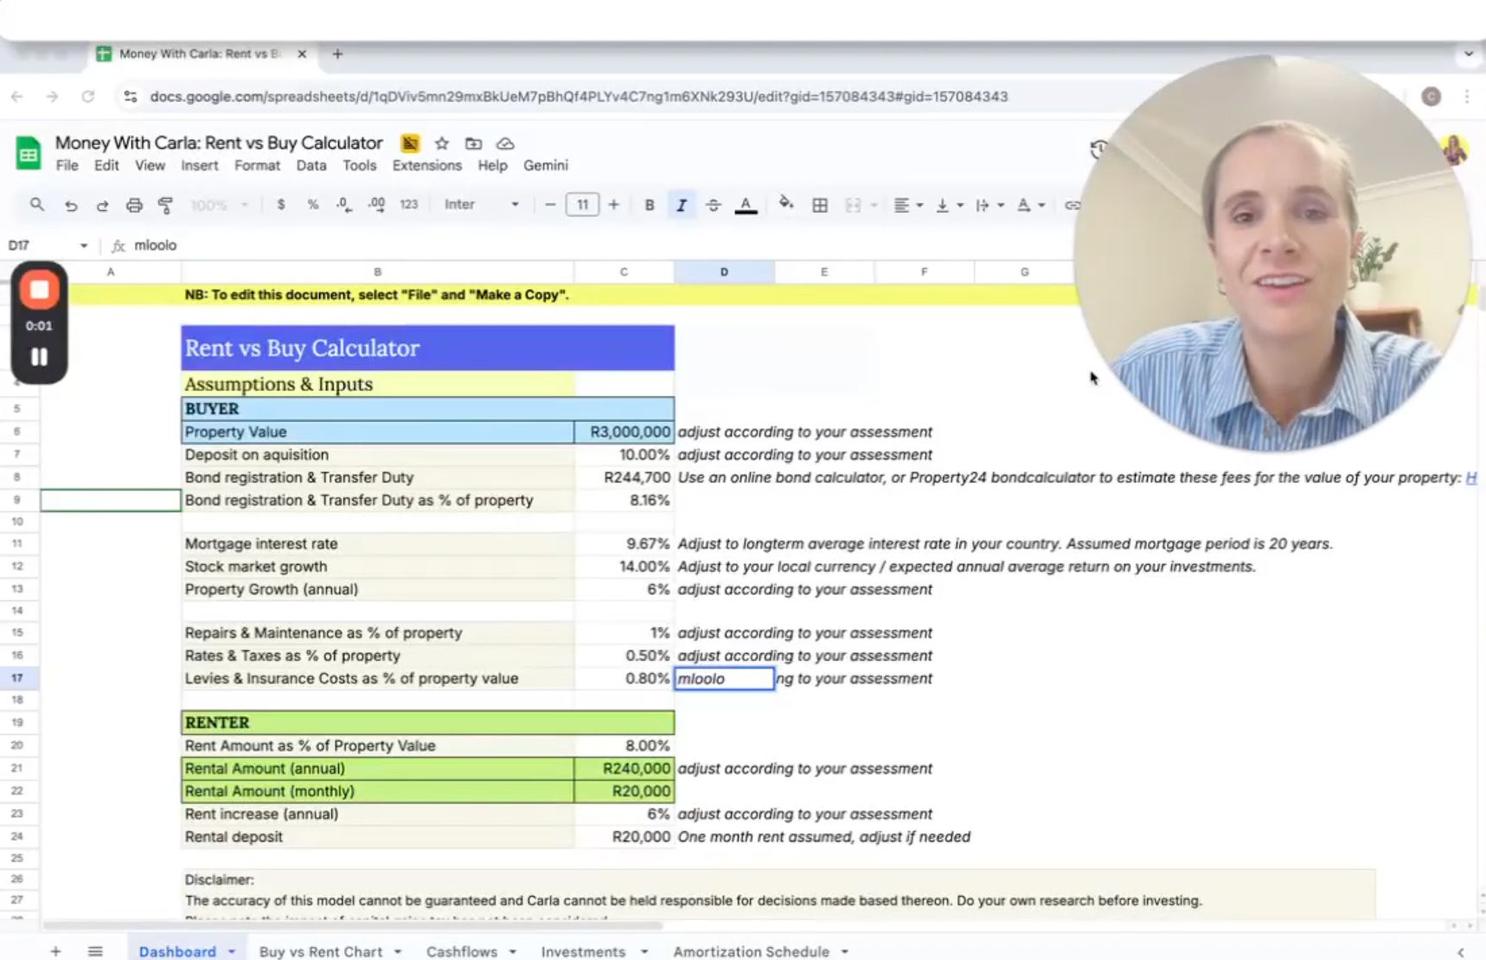Close the Money With Carla browser tab
The height and width of the screenshot is (960, 1486).
click(x=302, y=54)
